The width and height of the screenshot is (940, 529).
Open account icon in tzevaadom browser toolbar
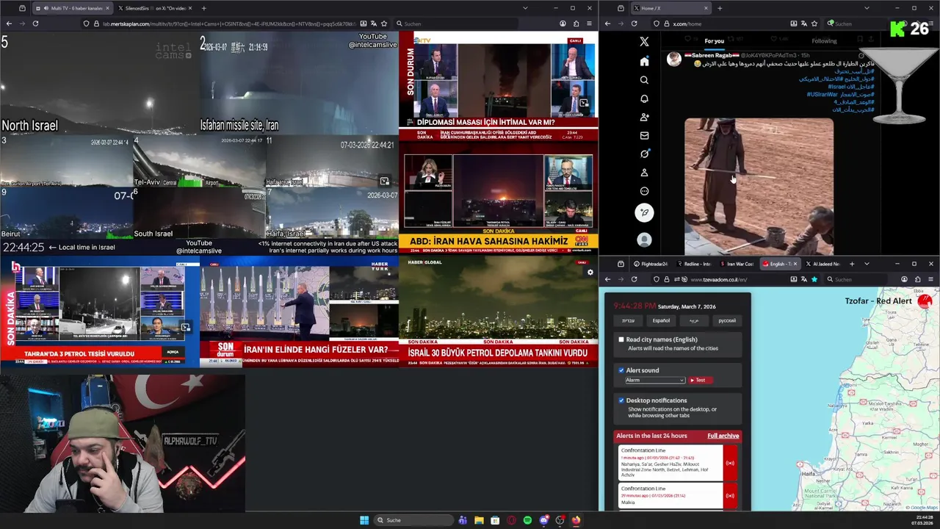[904, 279]
